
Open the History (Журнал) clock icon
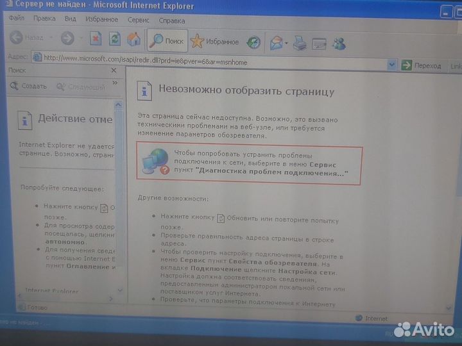pos(253,43)
